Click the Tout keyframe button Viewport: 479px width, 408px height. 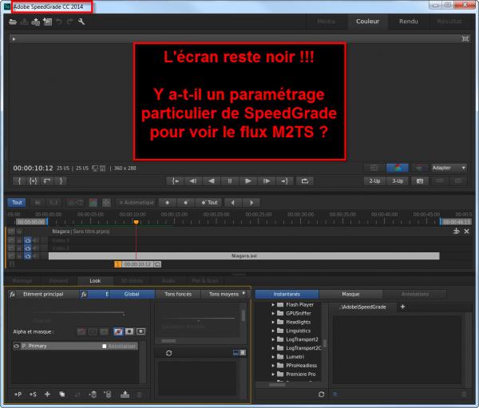209,202
